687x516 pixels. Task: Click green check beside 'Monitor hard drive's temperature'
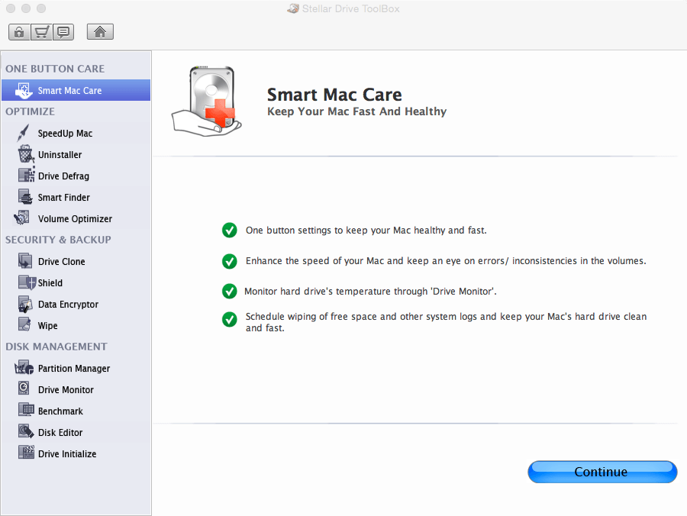pos(229,291)
